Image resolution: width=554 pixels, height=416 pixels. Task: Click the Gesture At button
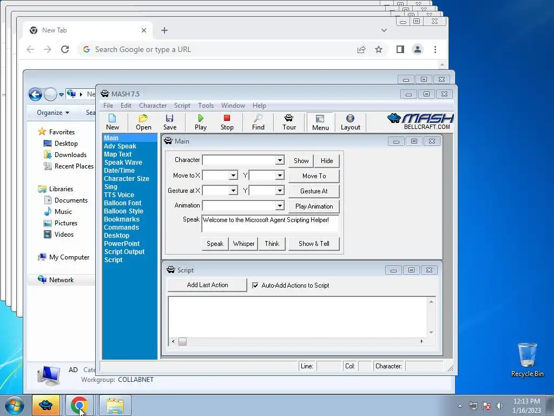(314, 191)
